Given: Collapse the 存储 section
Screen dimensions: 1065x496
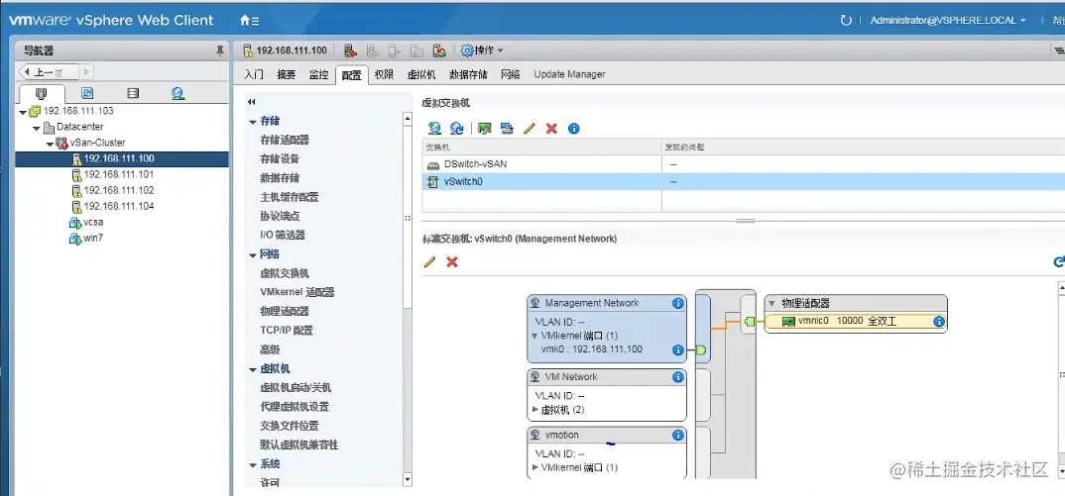Looking at the screenshot, I should click(x=253, y=122).
